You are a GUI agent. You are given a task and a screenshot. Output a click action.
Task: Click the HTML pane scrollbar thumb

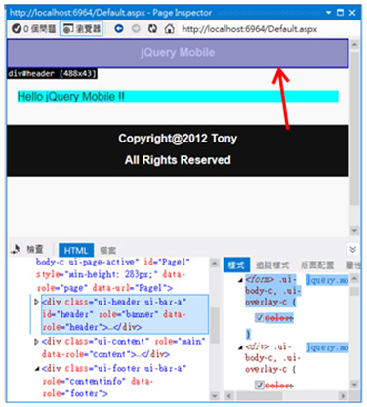point(215,325)
